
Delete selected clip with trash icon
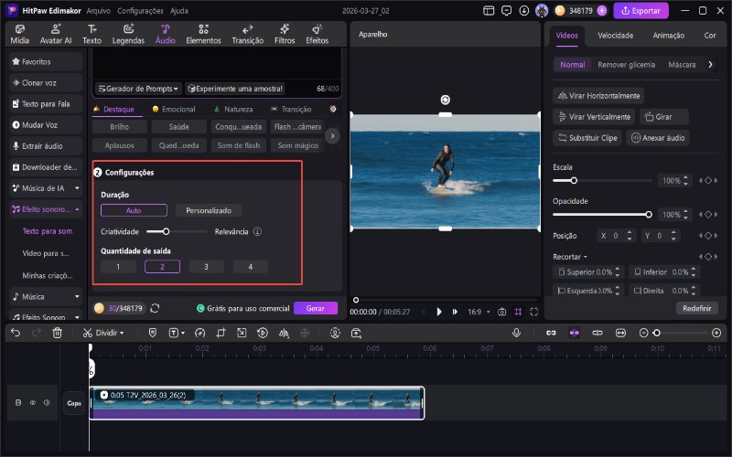coord(57,333)
